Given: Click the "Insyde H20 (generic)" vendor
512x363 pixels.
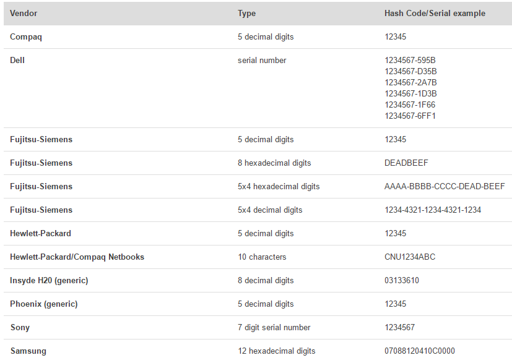Looking at the screenshot, I should click(x=49, y=281).
